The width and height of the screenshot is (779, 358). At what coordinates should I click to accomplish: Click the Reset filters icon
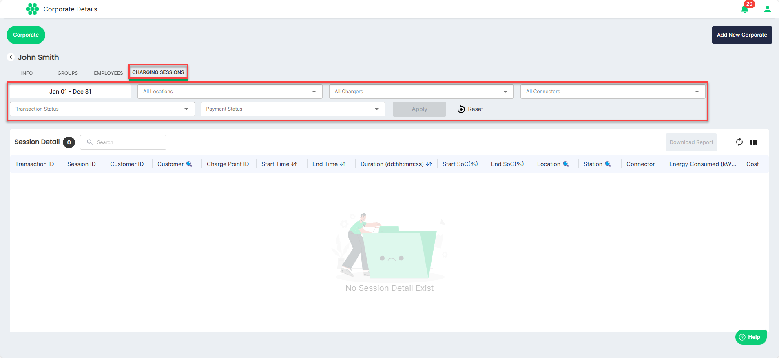tap(461, 109)
